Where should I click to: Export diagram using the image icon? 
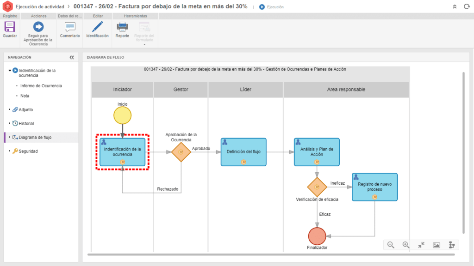click(x=437, y=245)
